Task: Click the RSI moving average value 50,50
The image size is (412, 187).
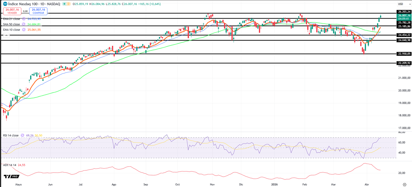Action: tap(39, 135)
